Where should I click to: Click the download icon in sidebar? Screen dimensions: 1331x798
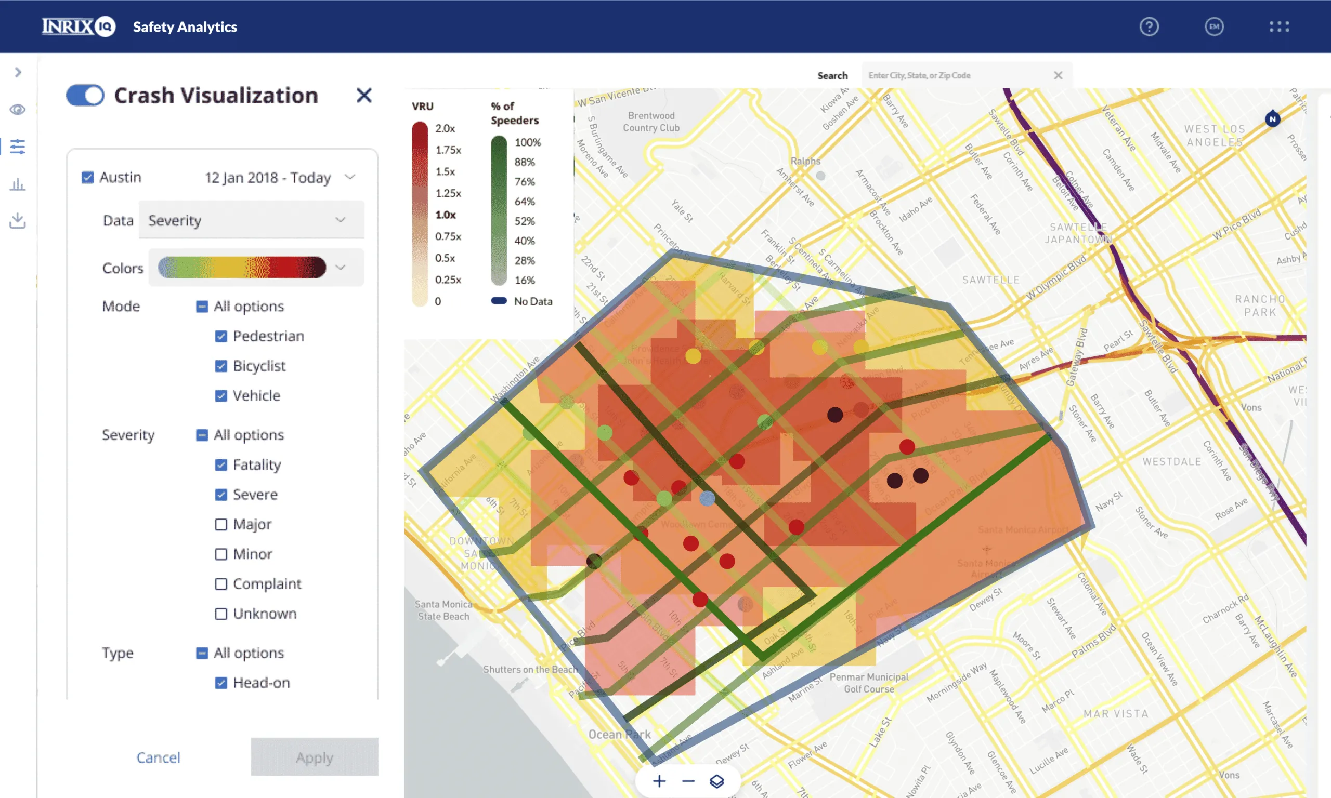17,220
